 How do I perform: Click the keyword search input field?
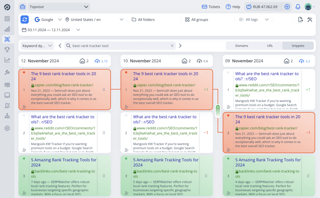point(120,46)
